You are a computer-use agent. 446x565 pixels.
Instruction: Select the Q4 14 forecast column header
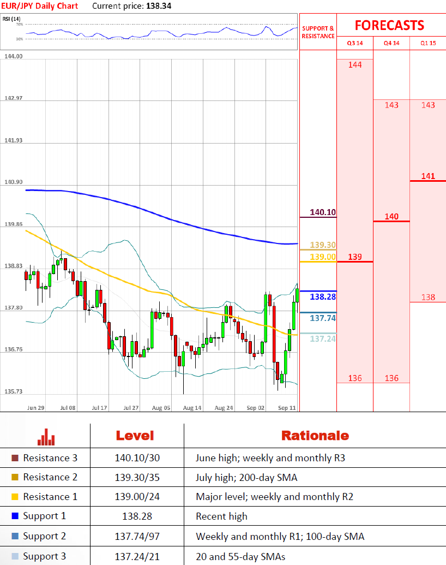click(x=391, y=43)
